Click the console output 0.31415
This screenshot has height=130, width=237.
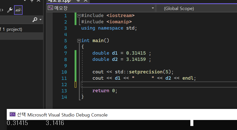tap(17, 123)
